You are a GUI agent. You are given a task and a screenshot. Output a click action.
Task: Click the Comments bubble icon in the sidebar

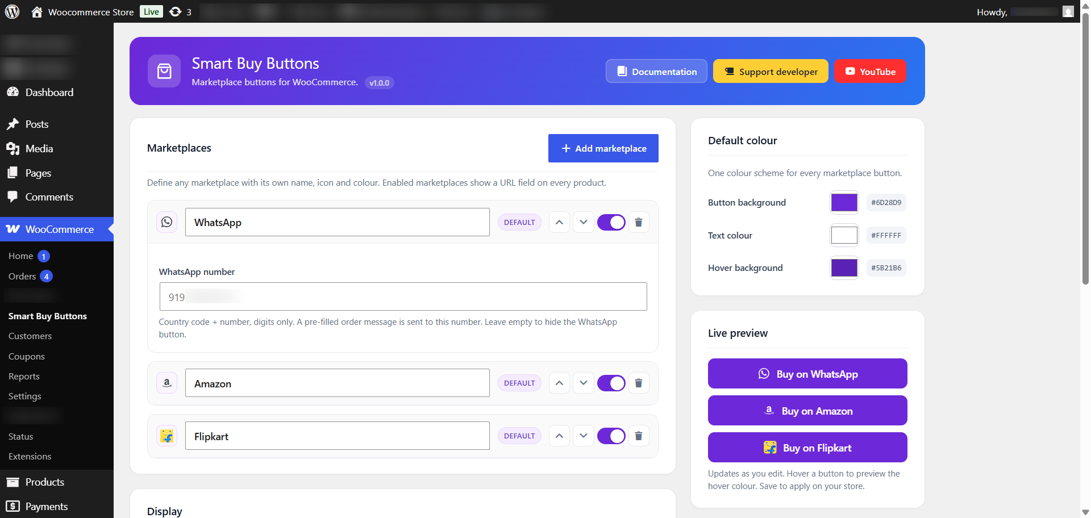(x=13, y=197)
